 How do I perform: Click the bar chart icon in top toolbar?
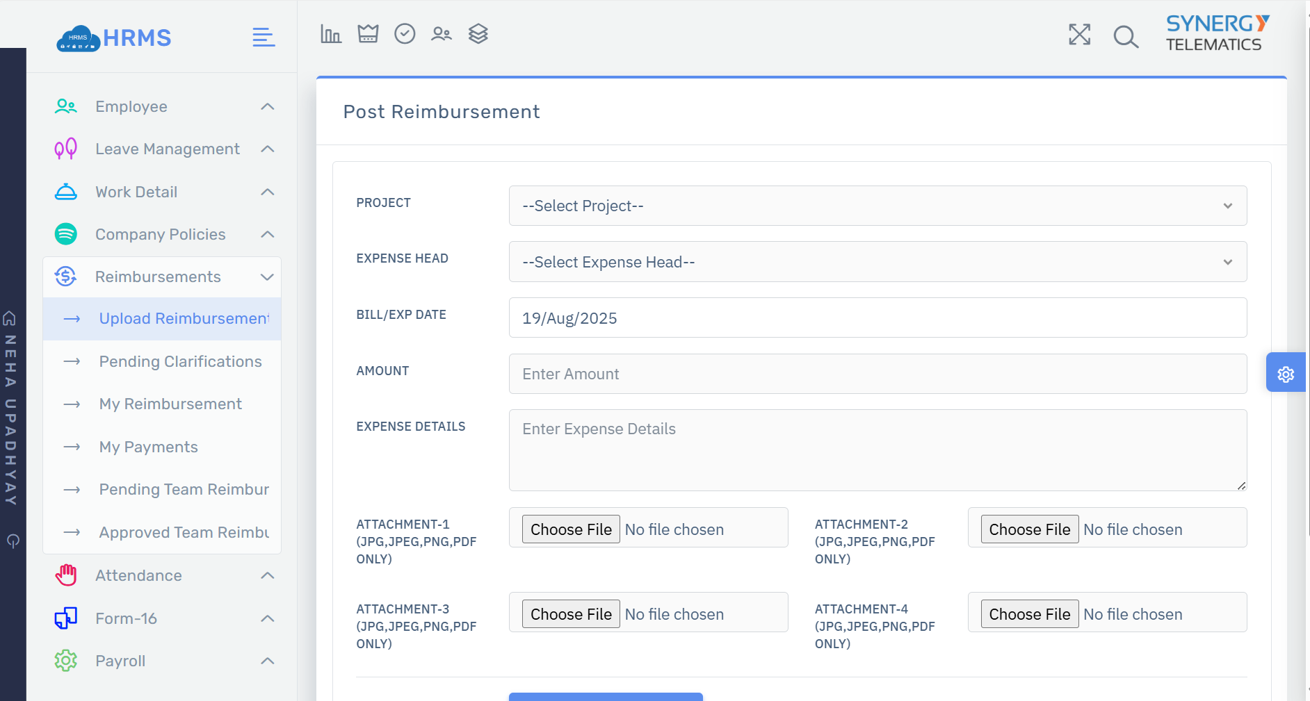point(331,34)
